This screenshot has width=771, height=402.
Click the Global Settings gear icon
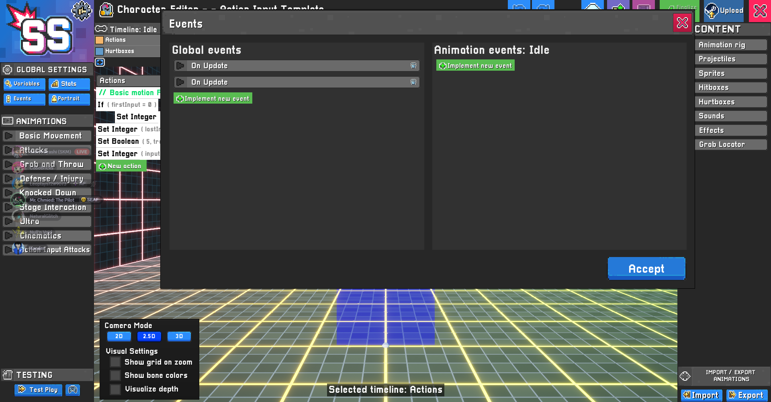(x=7, y=70)
